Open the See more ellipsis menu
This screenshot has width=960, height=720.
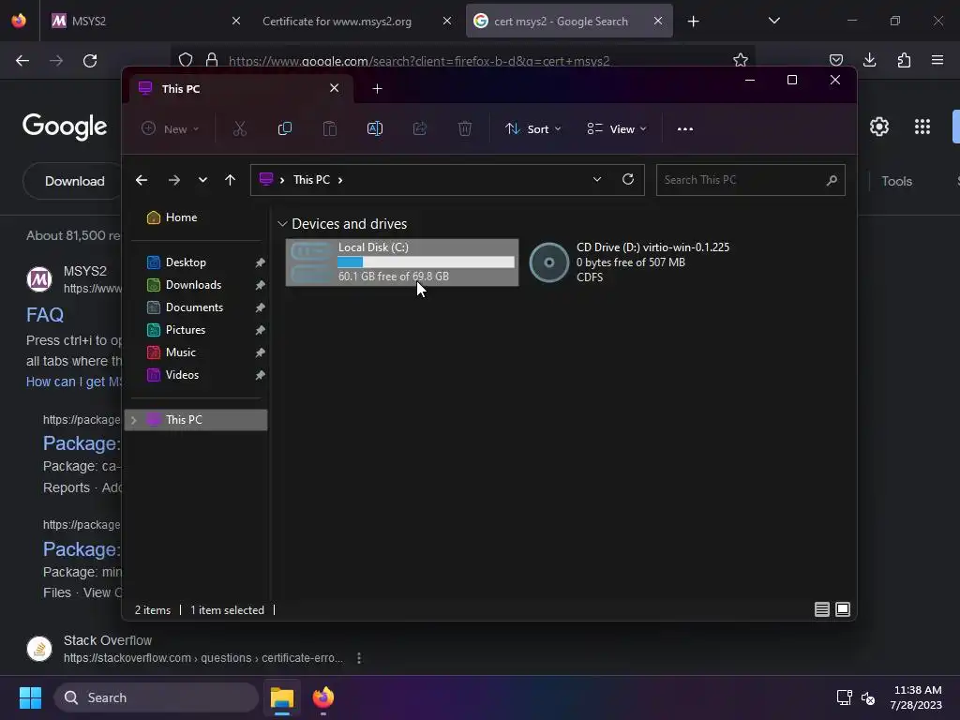point(685,129)
